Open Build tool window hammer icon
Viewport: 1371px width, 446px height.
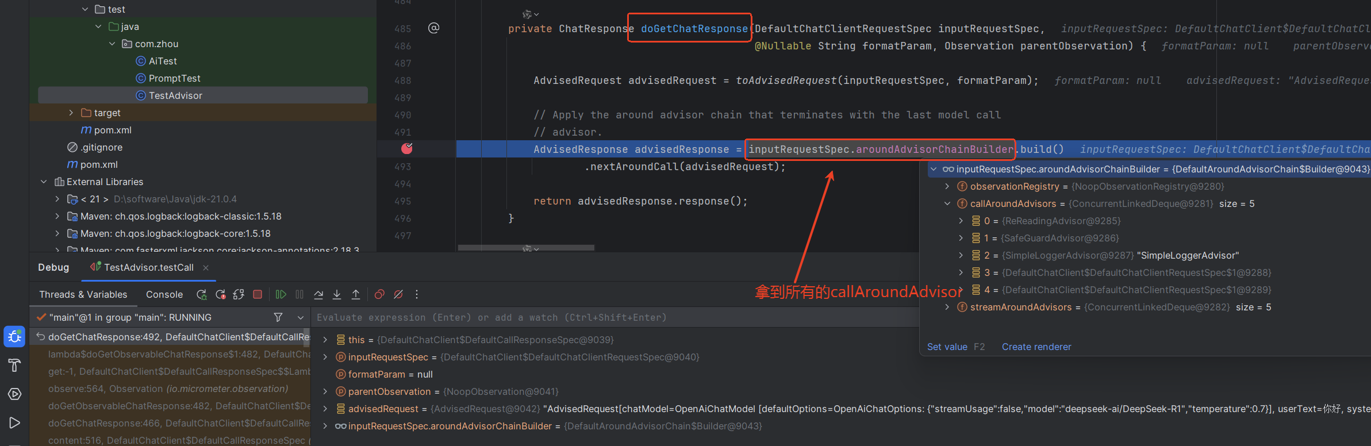coord(14,366)
